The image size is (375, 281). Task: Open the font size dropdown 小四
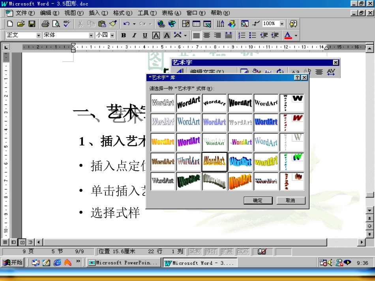click(x=112, y=35)
